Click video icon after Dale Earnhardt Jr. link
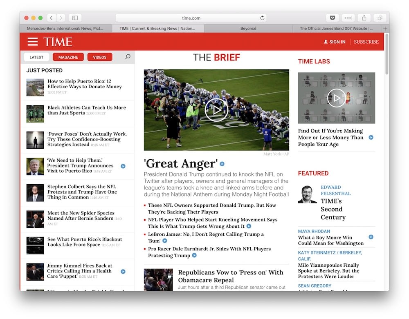The width and height of the screenshot is (409, 319). coord(194,255)
